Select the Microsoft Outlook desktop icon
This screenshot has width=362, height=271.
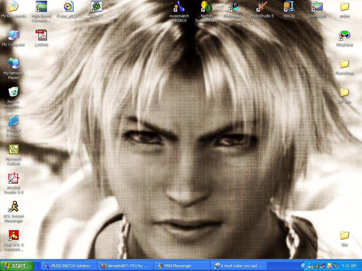pos(14,149)
